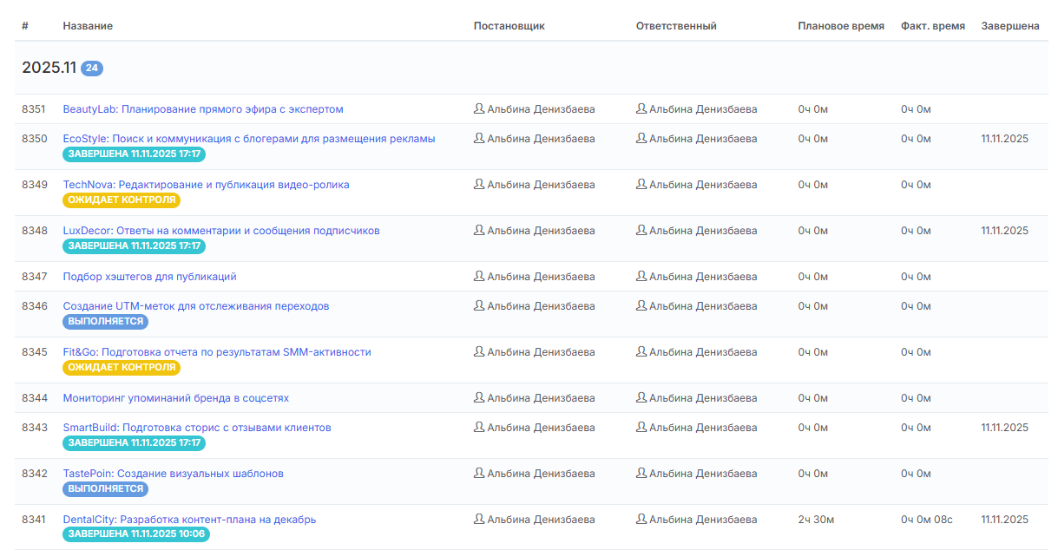The image size is (1058, 550).
Task: Click the Название column header
Action: [x=88, y=26]
